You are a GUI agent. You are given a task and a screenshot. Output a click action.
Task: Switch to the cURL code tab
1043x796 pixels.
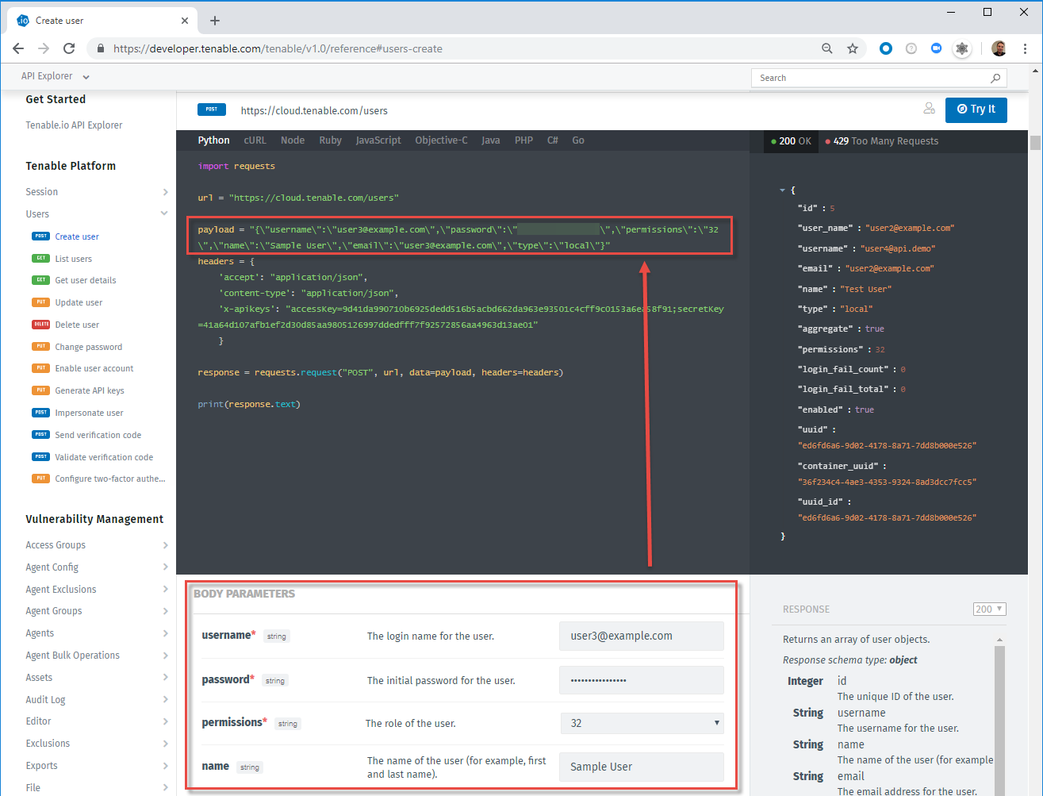tap(255, 140)
